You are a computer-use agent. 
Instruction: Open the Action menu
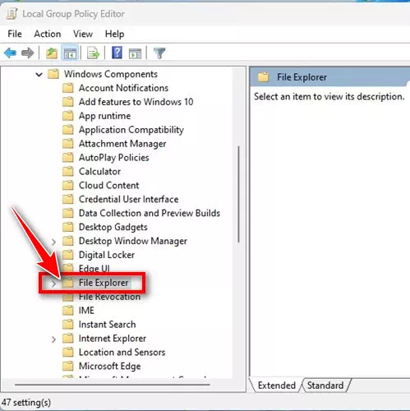pos(48,34)
